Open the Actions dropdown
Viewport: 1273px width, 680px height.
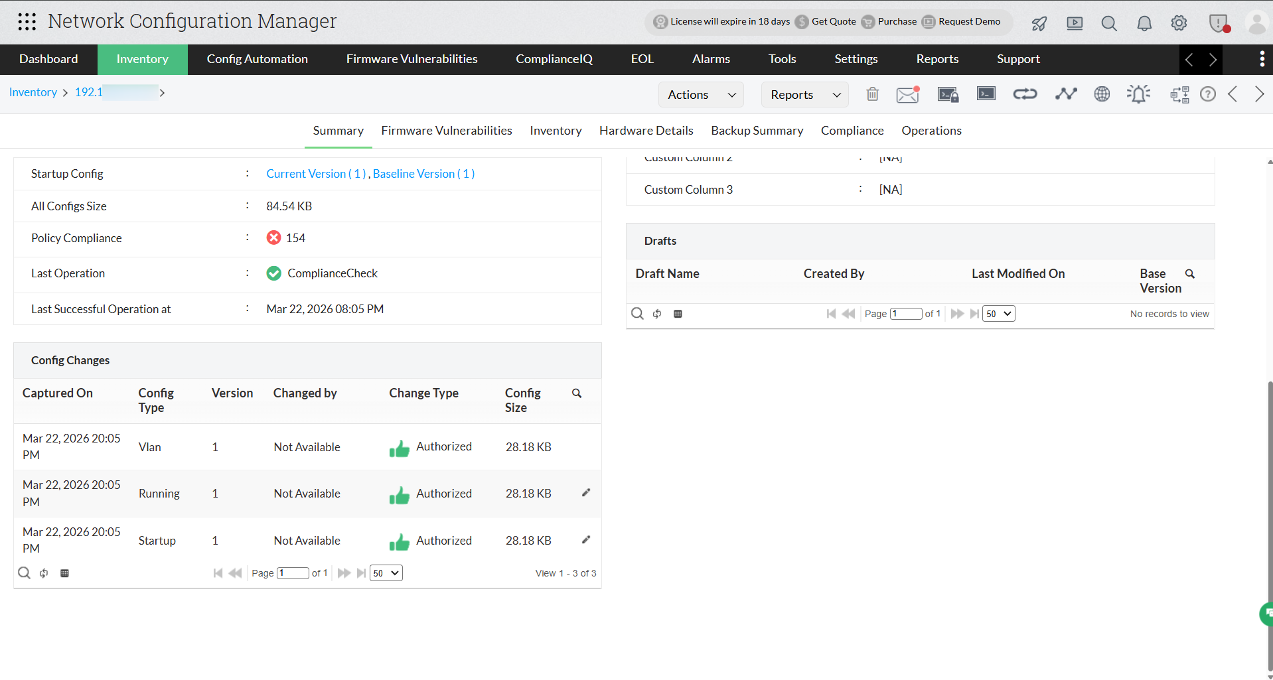[x=701, y=94]
